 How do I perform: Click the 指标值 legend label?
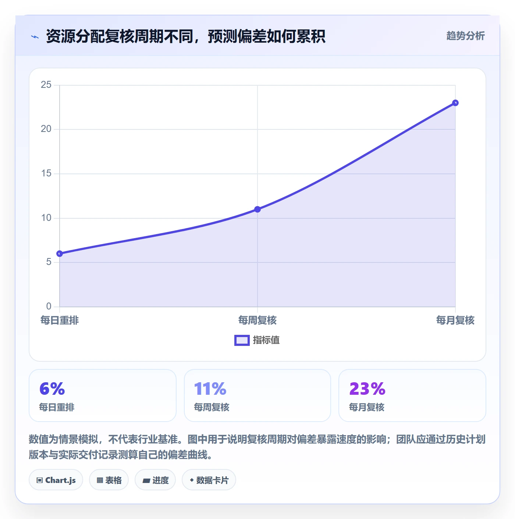point(266,340)
